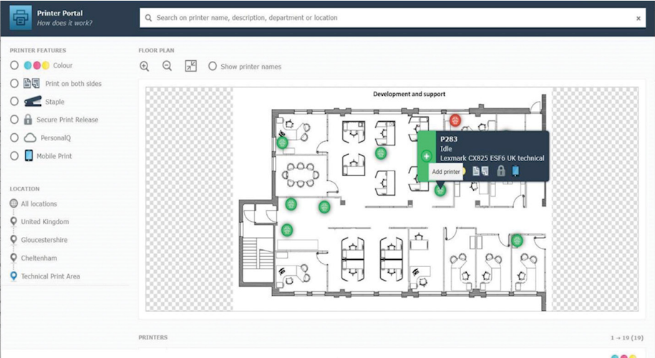Select Cheltenham location

[x=39, y=258]
